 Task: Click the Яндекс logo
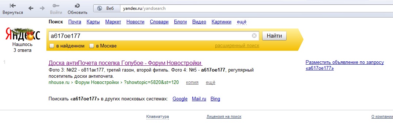(x=23, y=35)
